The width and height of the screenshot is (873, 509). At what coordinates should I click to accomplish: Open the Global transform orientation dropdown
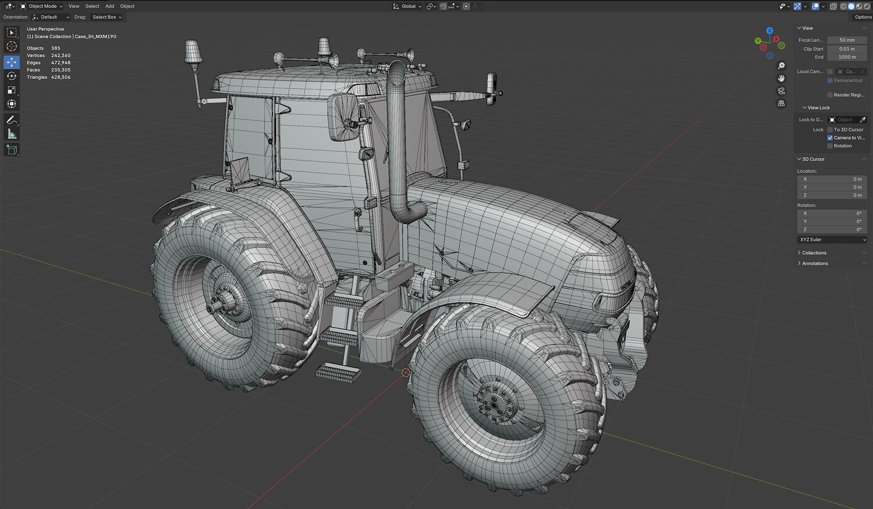(407, 6)
